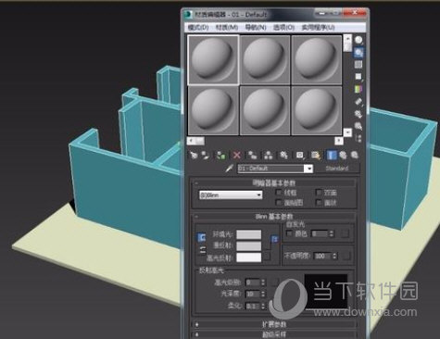Click the Go to Parent icon
Viewport: 440px width, 339px height.
coord(343,155)
